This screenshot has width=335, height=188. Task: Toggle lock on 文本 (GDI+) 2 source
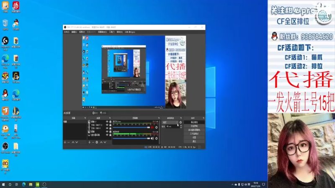coord(110,125)
